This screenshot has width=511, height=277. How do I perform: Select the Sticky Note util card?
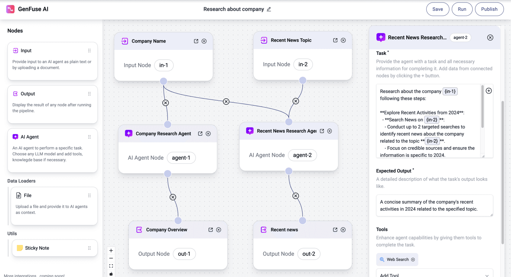tap(55, 248)
